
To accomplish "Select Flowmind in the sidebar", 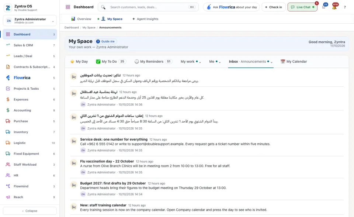I will pyautogui.click(x=30, y=186).
